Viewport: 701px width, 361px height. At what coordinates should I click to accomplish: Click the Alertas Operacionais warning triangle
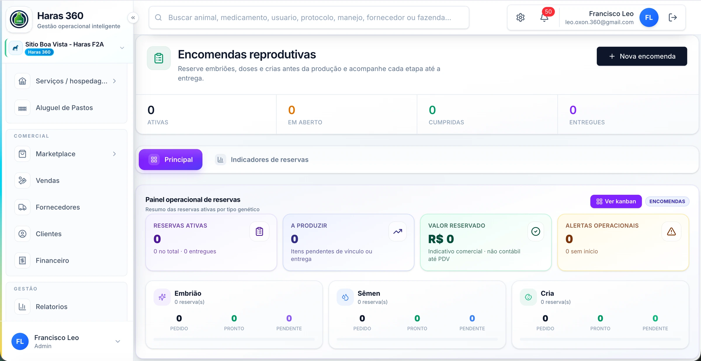coord(671,232)
